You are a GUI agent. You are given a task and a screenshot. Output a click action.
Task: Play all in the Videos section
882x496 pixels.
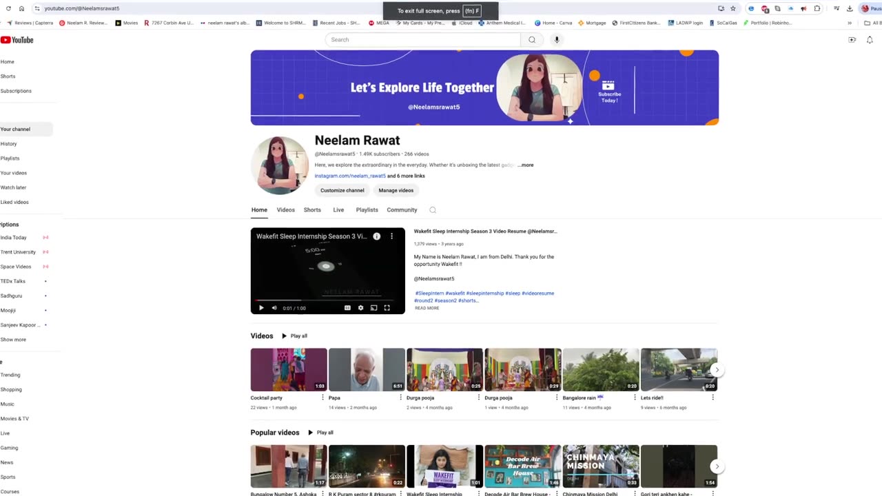point(294,336)
